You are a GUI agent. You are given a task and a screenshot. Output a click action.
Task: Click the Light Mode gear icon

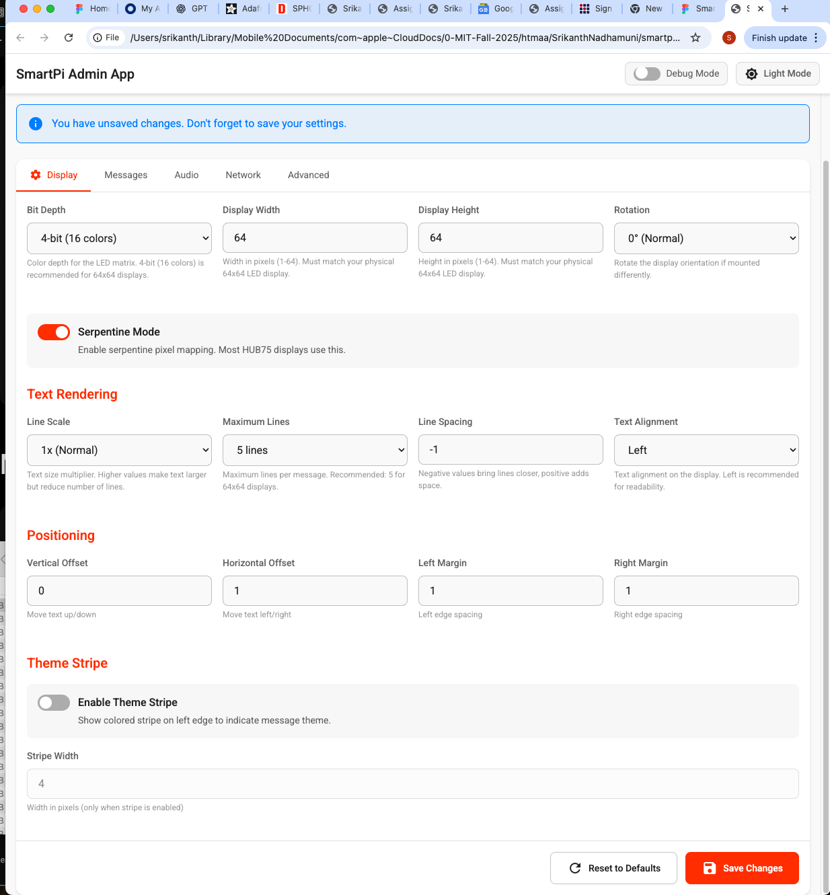(751, 73)
